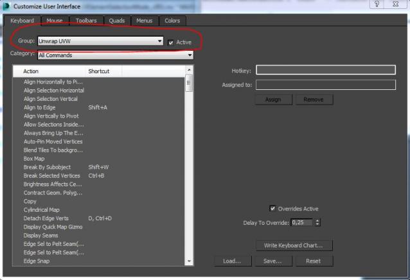Image resolution: width=410 pixels, height=280 pixels.
Task: Click the Load button
Action: [233, 261]
